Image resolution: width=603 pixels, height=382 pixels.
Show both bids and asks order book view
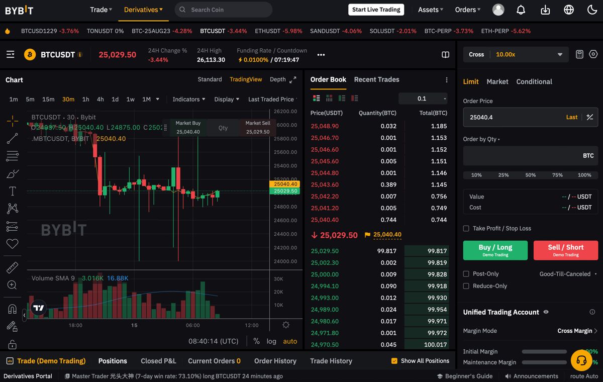[x=317, y=99]
